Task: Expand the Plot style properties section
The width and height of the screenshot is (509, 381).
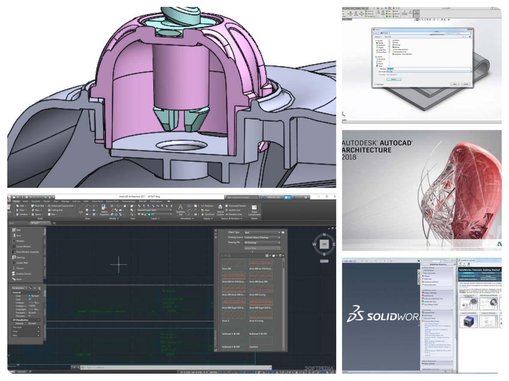Action: point(25,327)
